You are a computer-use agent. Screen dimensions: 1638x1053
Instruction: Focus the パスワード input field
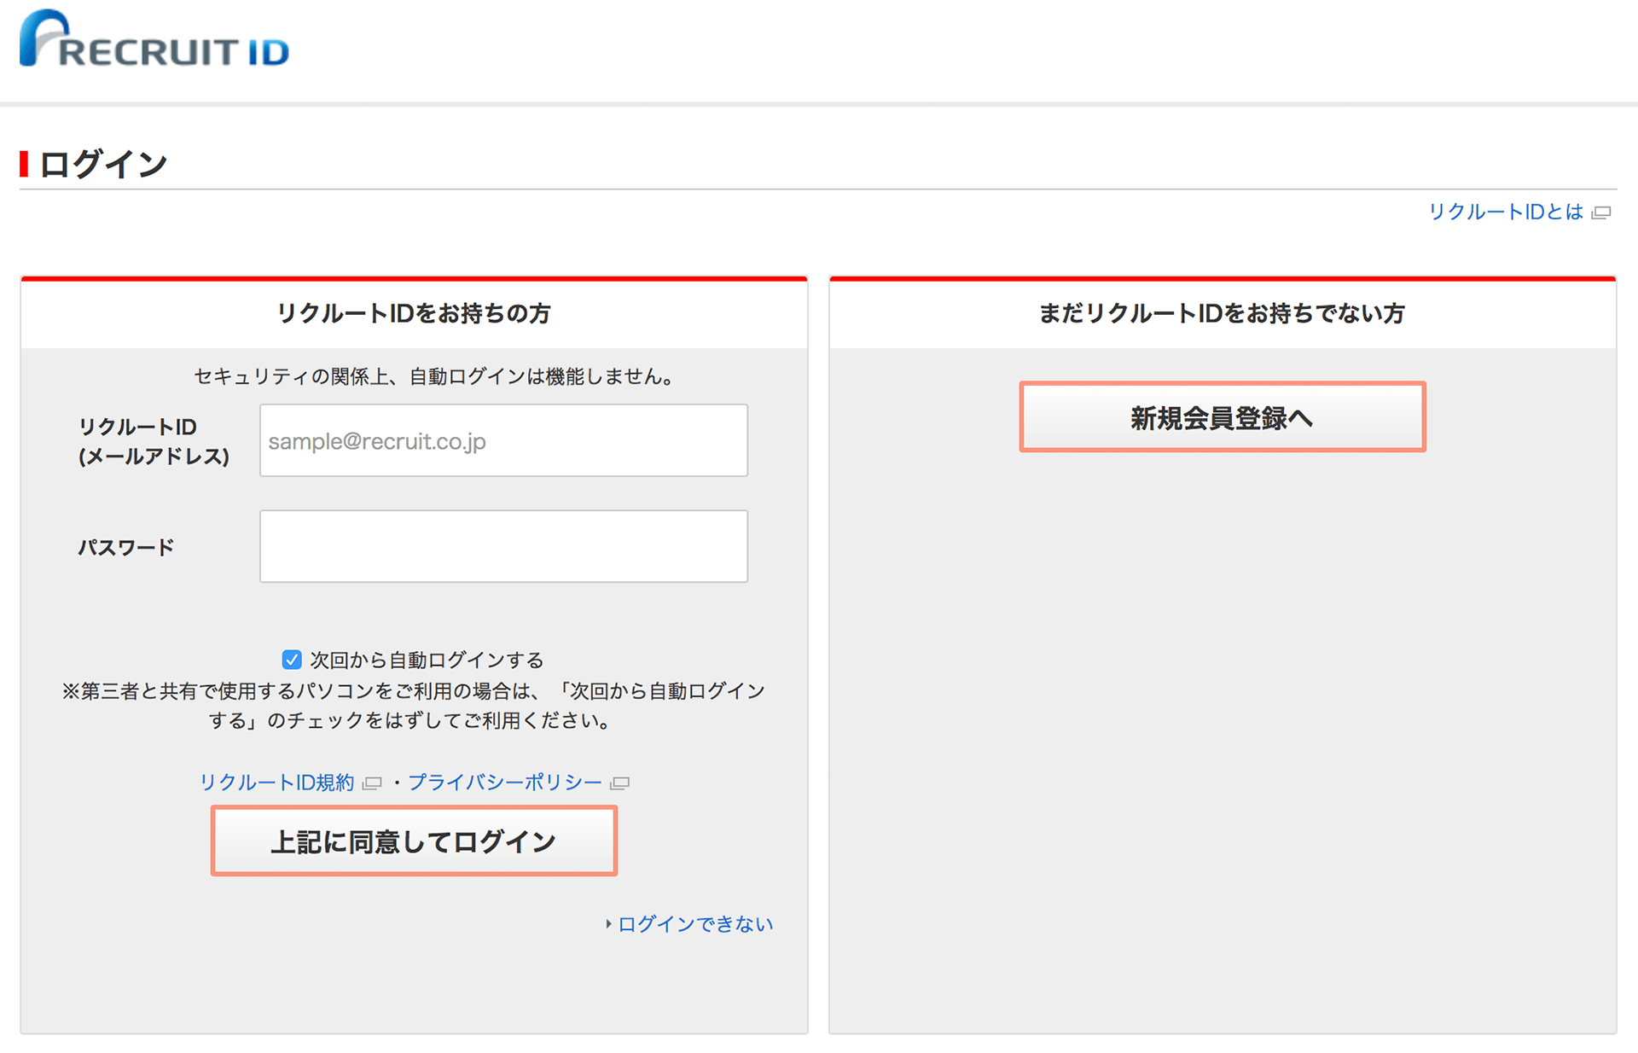pyautogui.click(x=503, y=546)
